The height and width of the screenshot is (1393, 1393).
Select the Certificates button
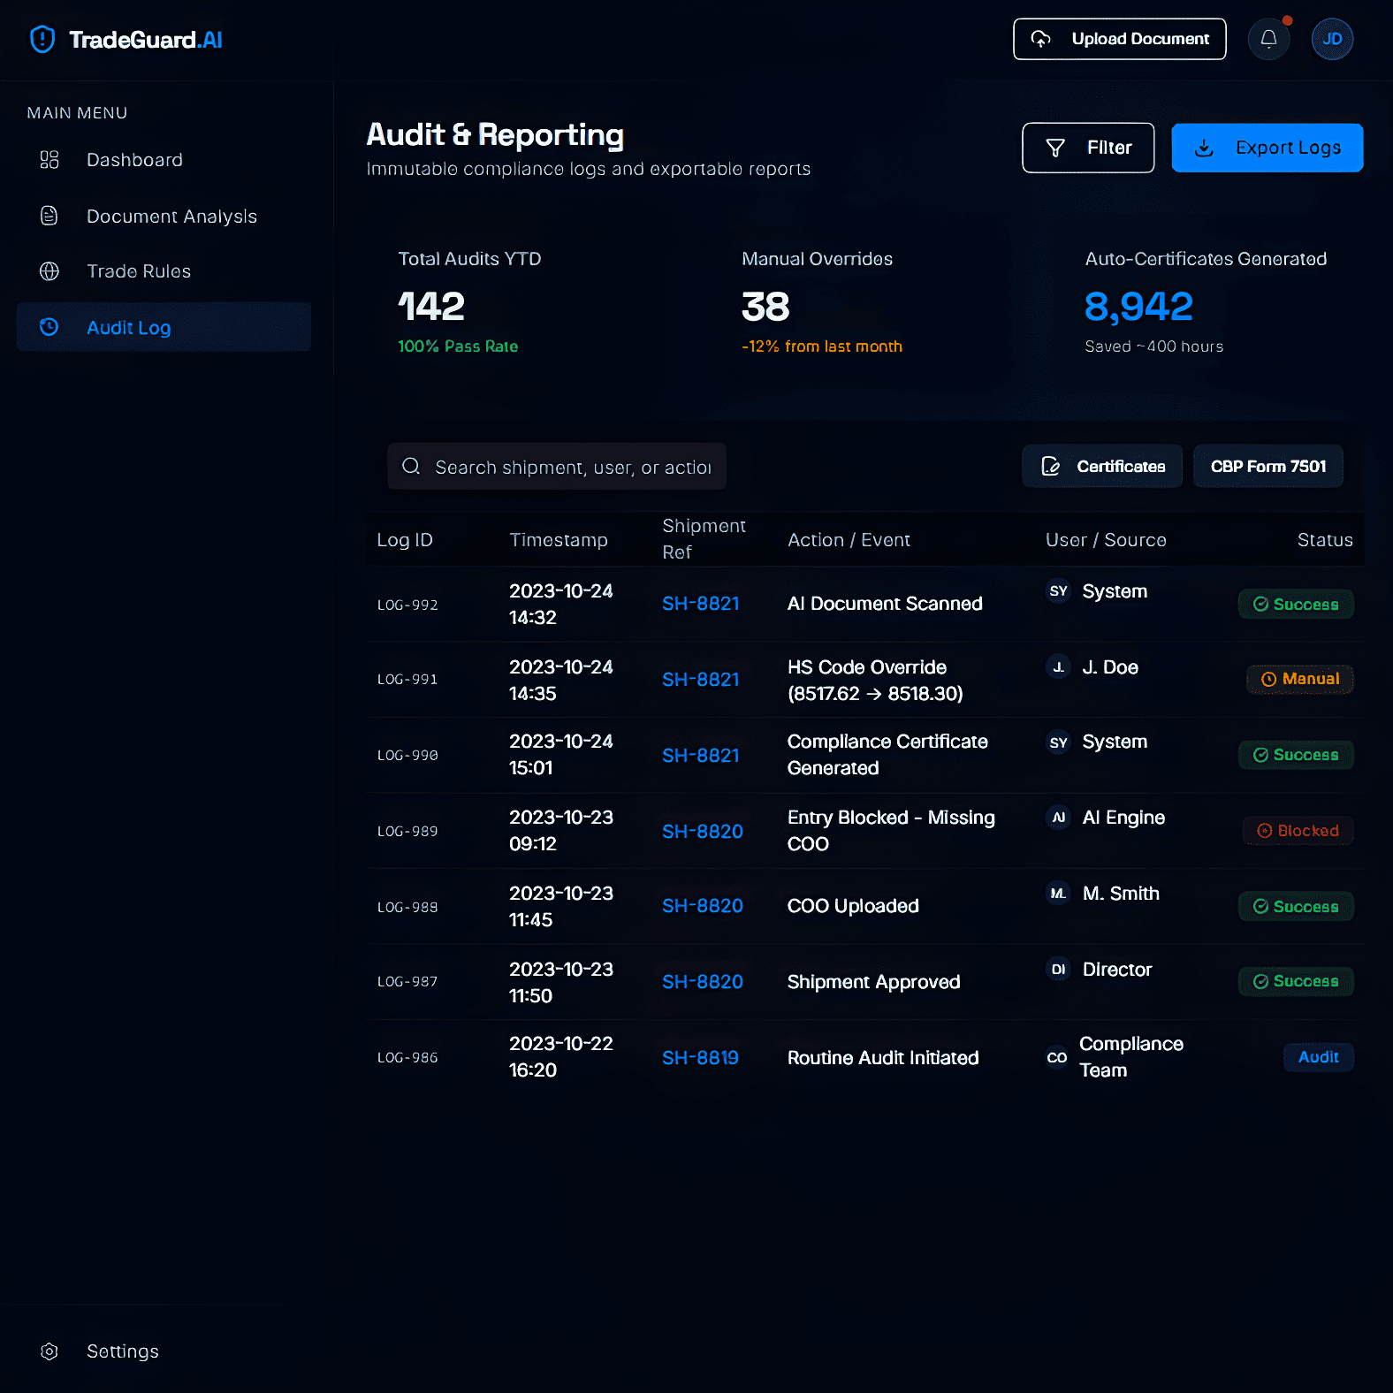[x=1101, y=467]
